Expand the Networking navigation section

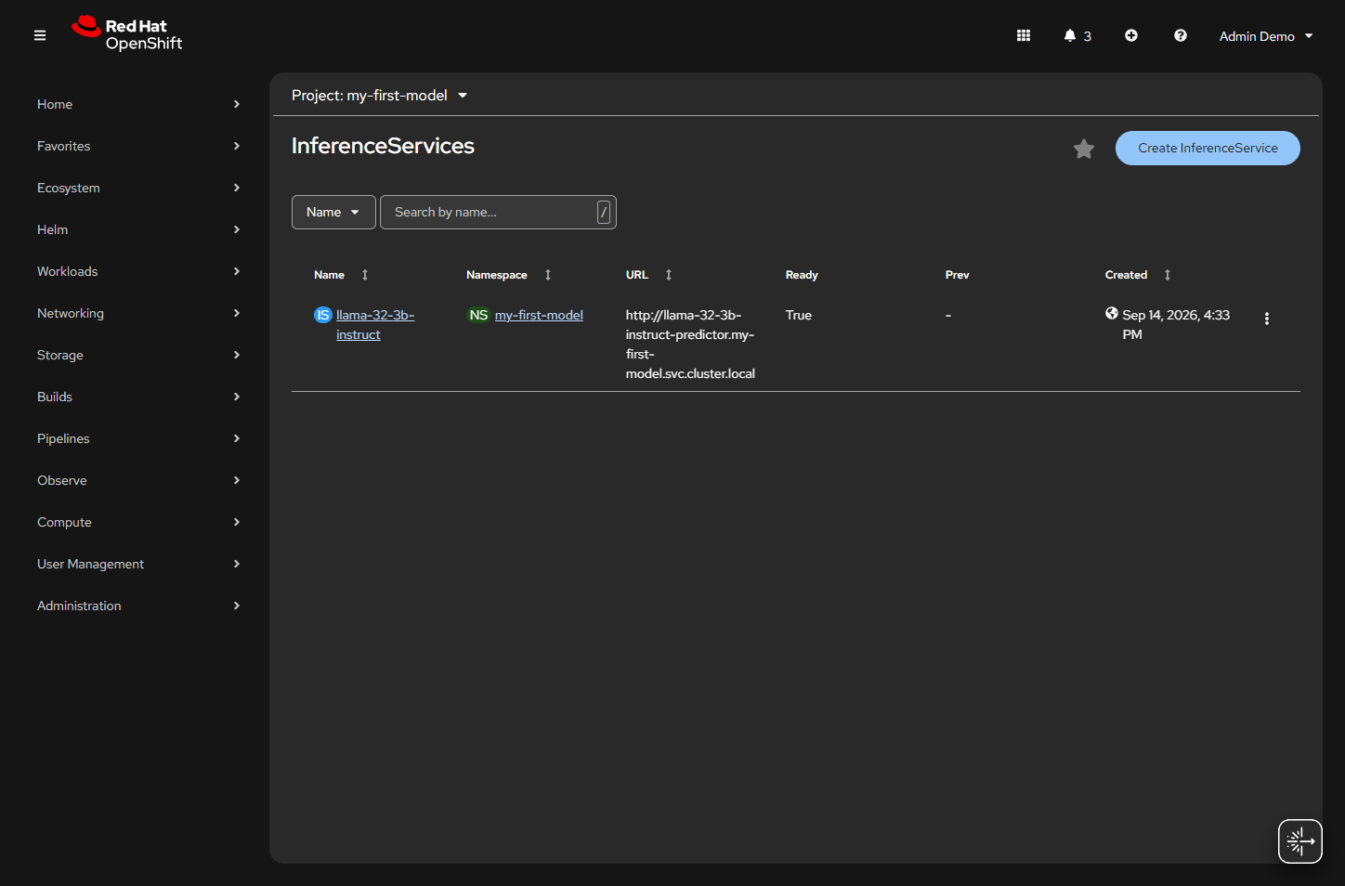pos(138,313)
